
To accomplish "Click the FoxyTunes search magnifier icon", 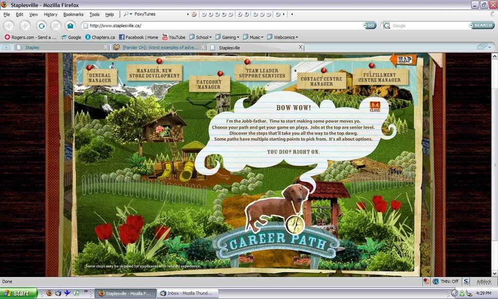I will 126,14.
